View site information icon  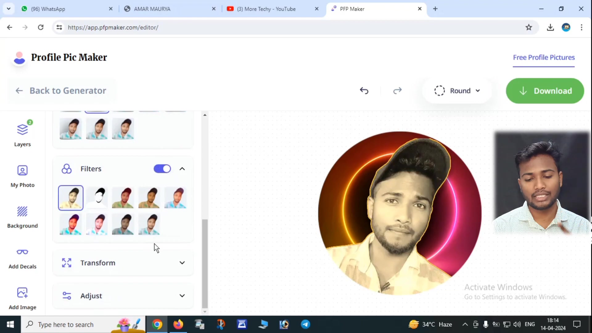click(x=59, y=27)
